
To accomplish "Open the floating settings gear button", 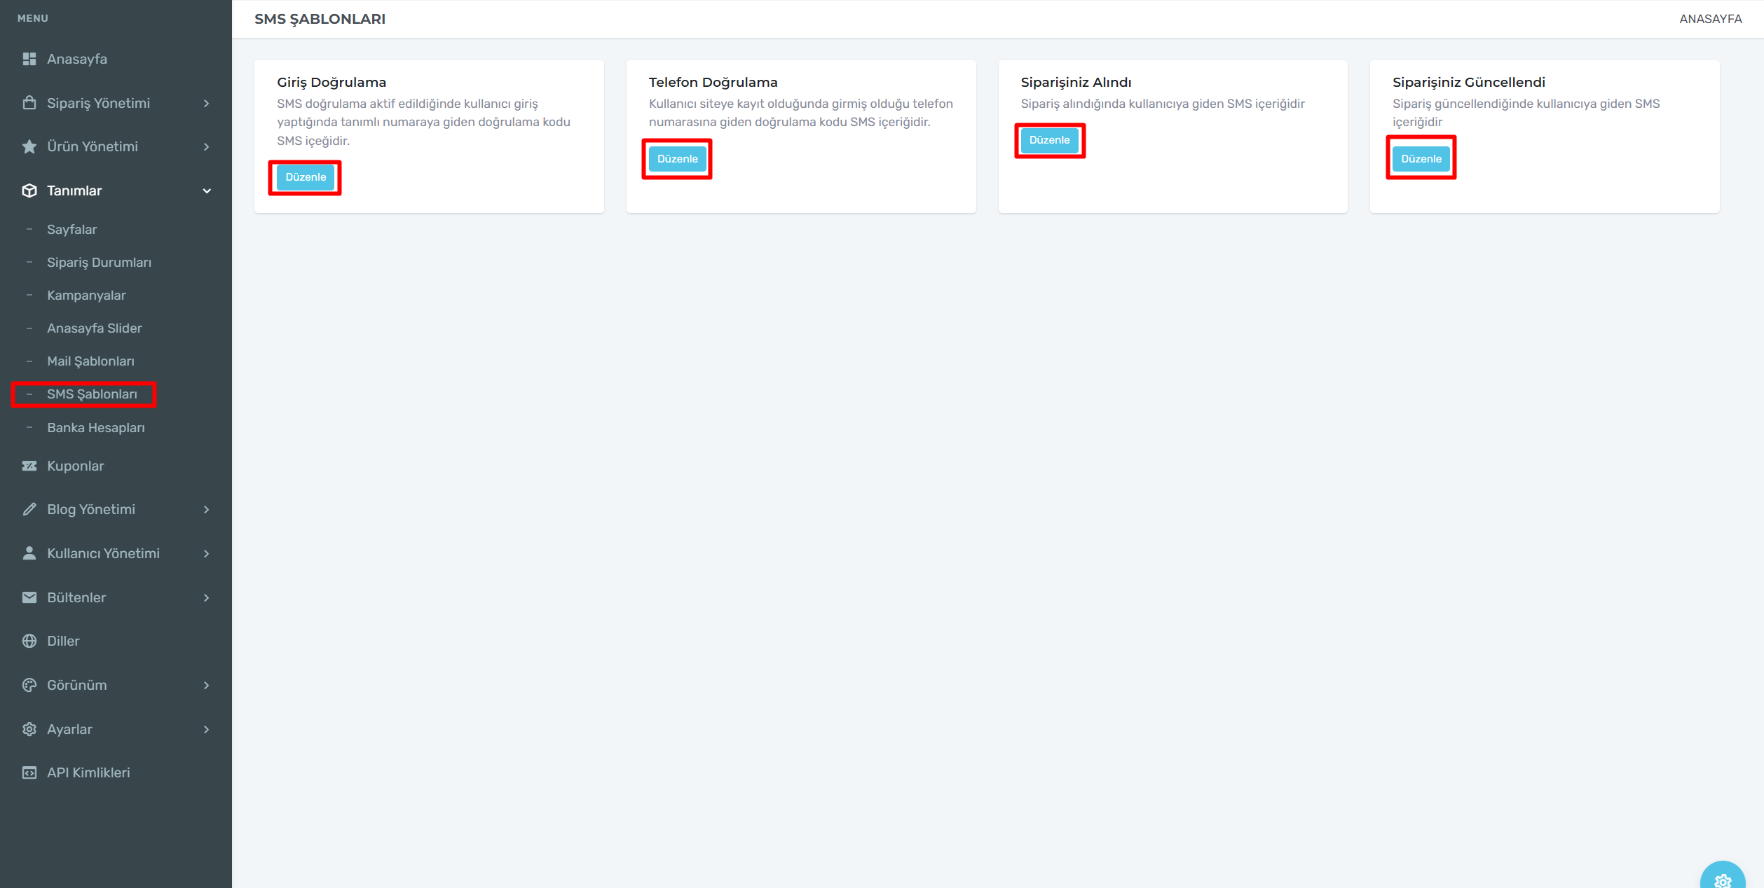I will [x=1722, y=880].
